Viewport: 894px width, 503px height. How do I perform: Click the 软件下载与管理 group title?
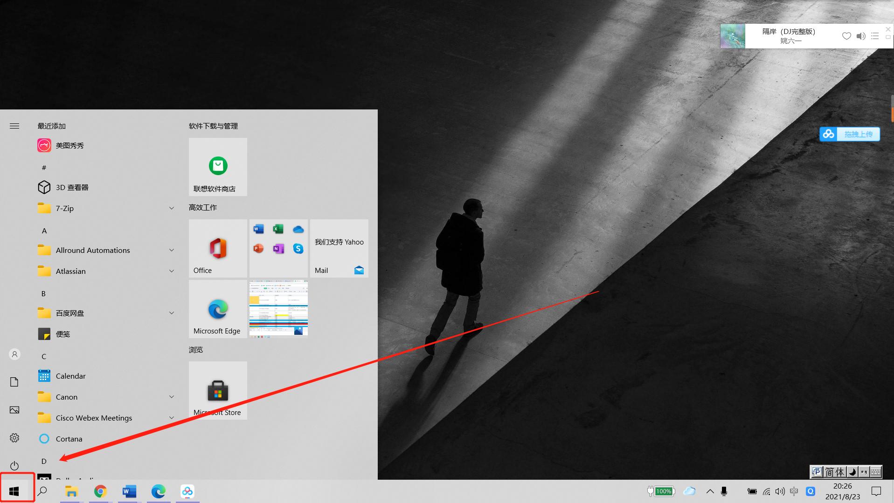tap(213, 126)
